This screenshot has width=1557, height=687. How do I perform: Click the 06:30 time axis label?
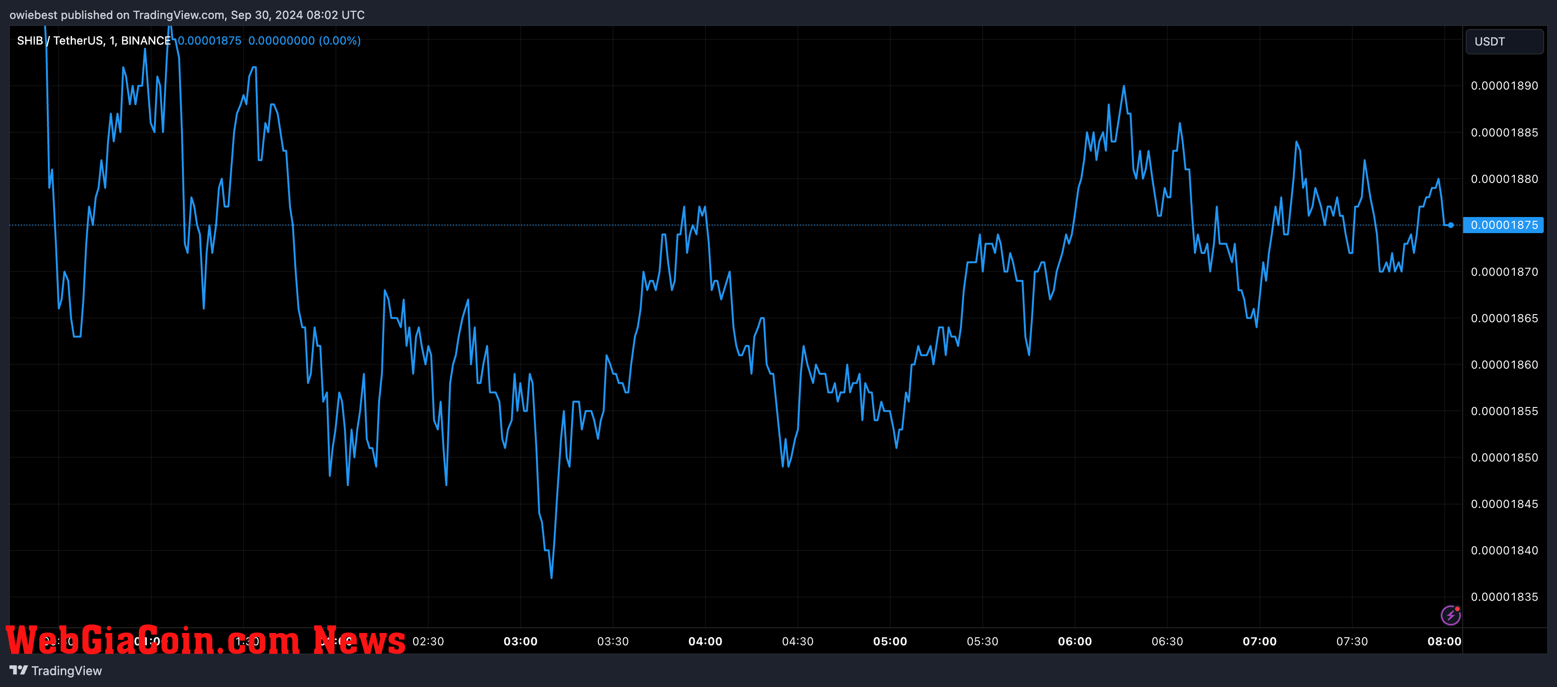pyautogui.click(x=1167, y=641)
